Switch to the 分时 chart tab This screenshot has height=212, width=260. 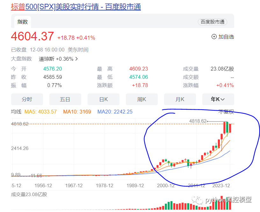click(27, 99)
